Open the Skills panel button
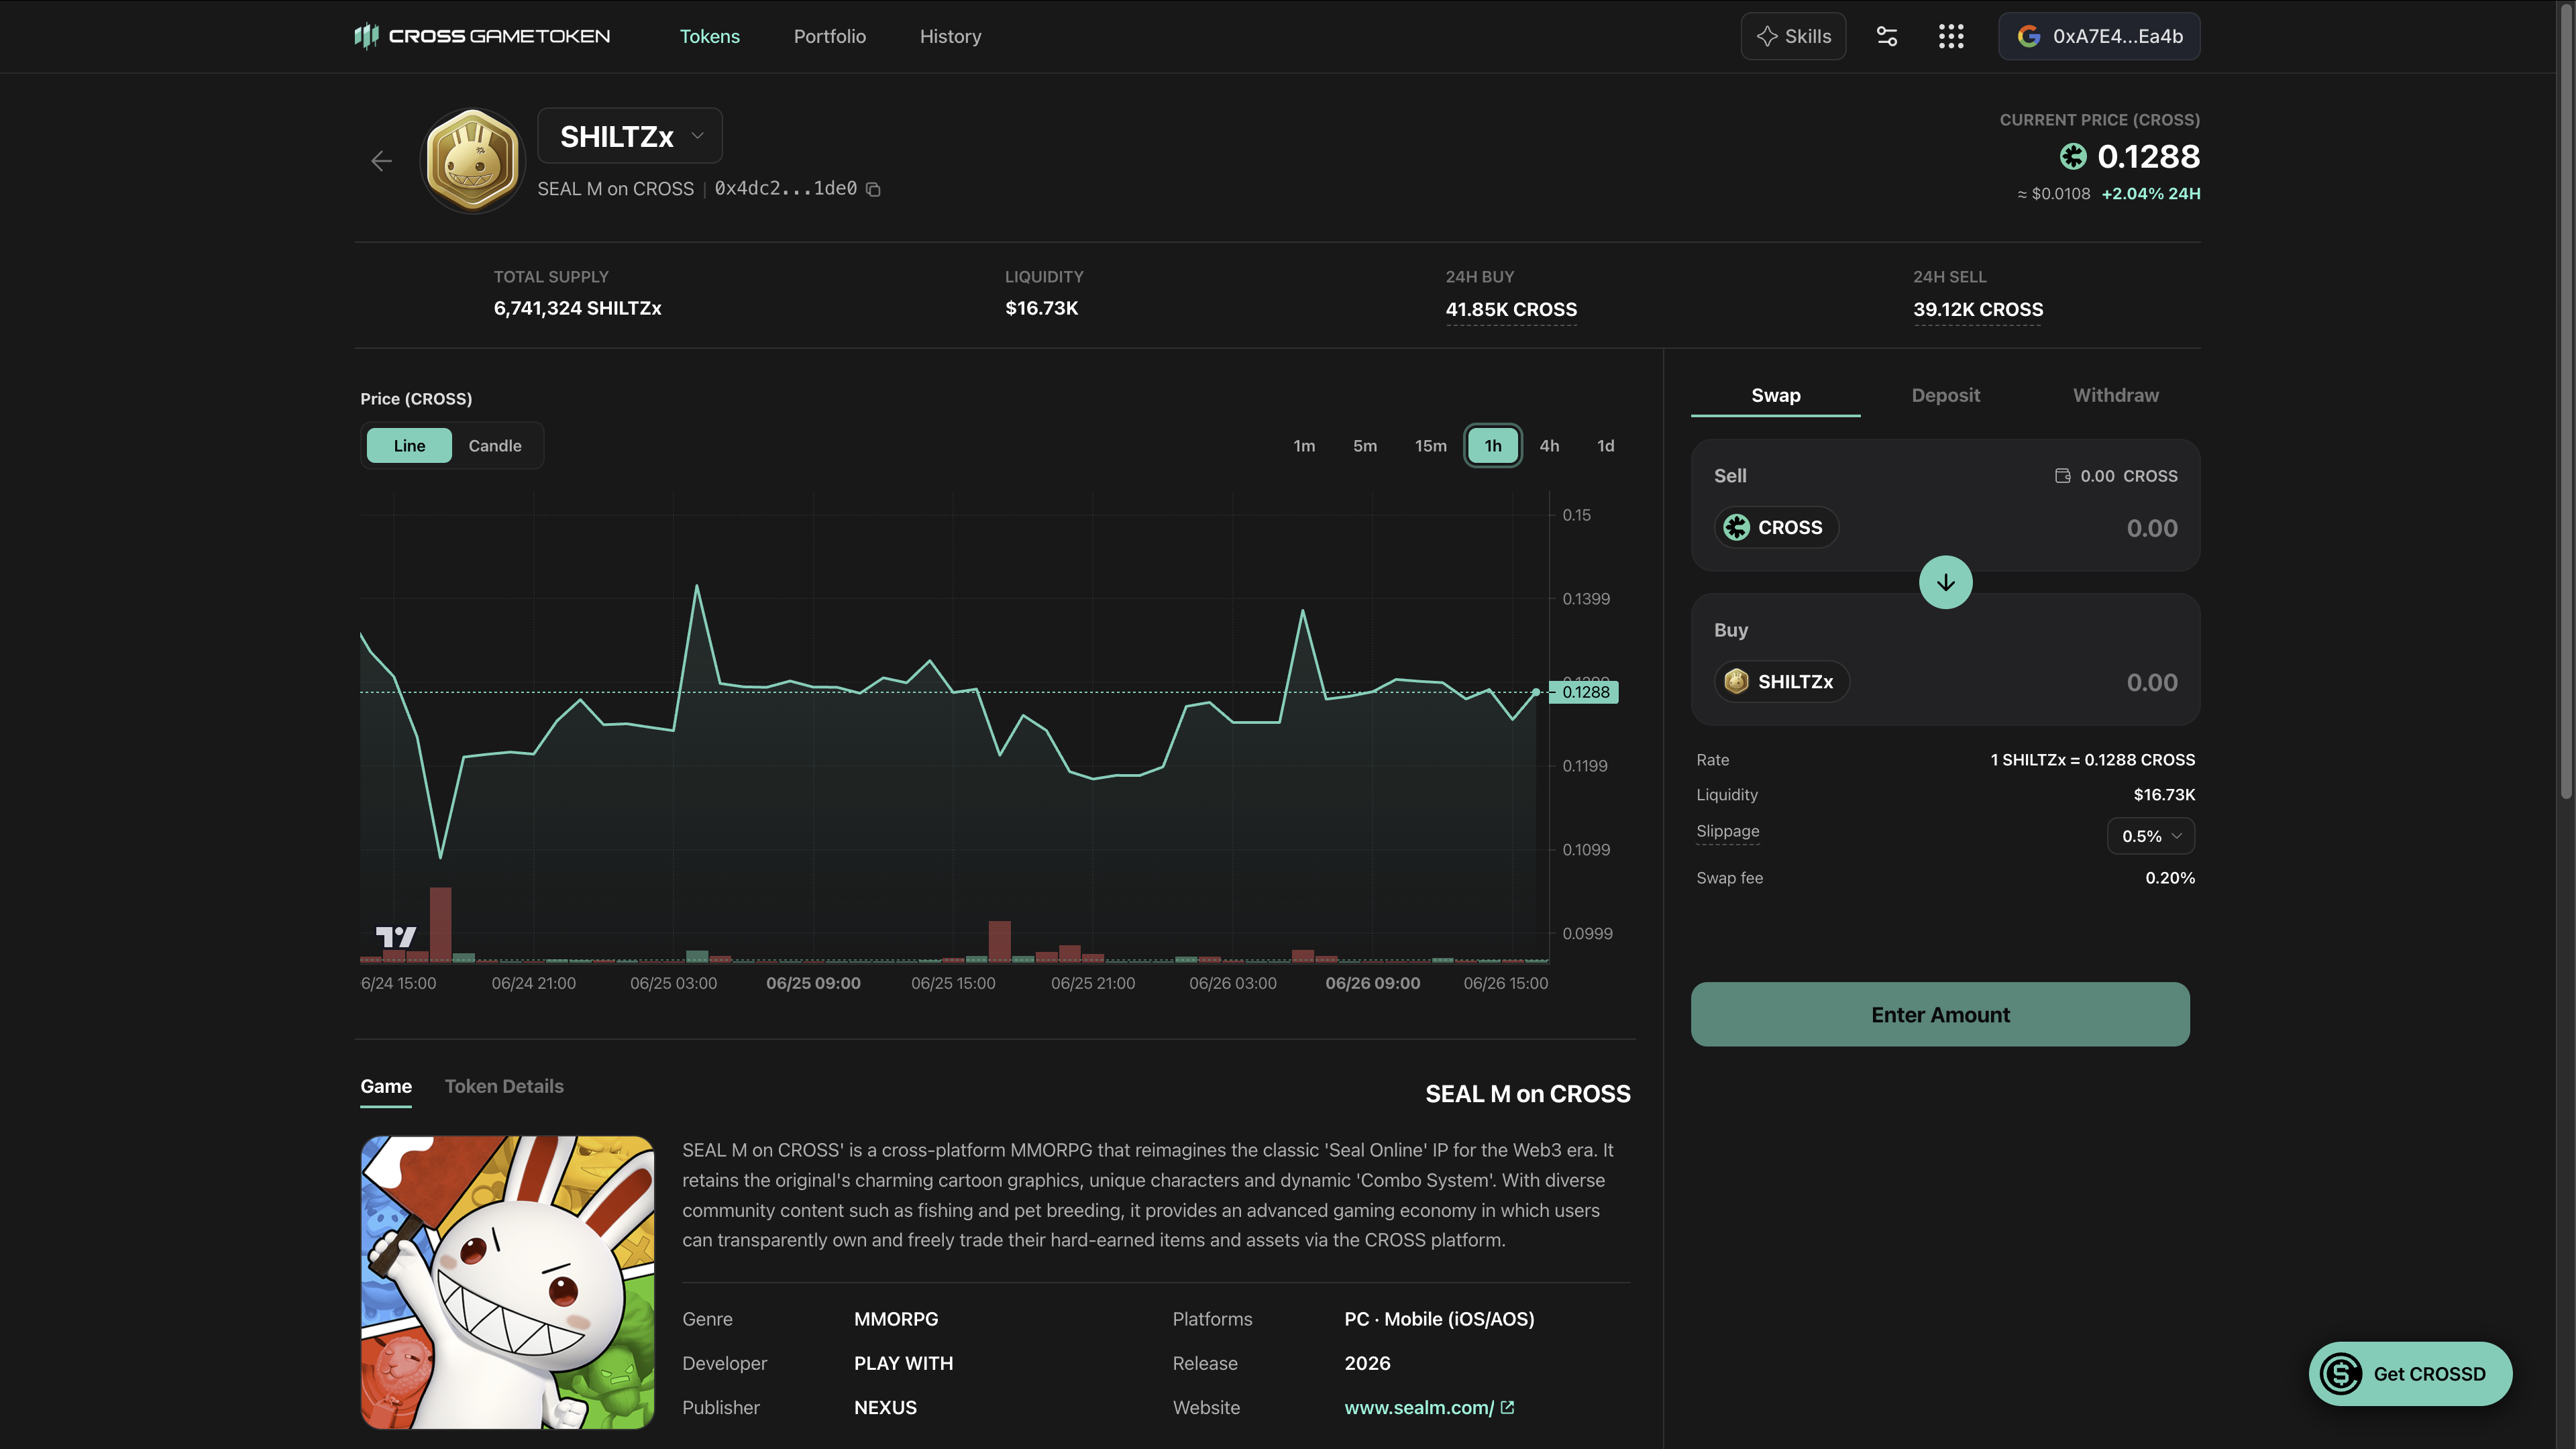The width and height of the screenshot is (2576, 1449). [1793, 36]
